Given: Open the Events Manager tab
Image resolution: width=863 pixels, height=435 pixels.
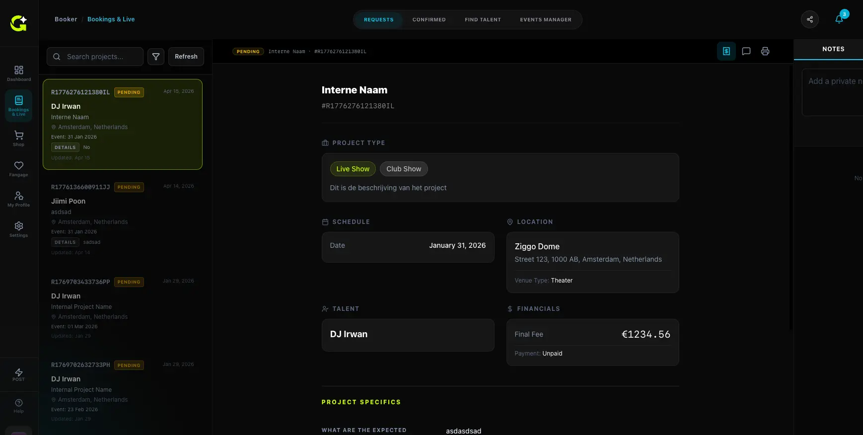Looking at the screenshot, I should [x=546, y=20].
